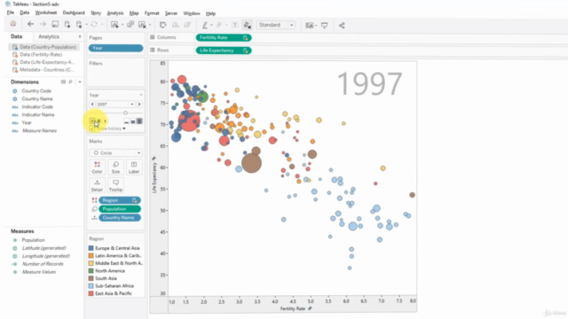Toggle the Fix Axes pin icon
The height and width of the screenshot is (319, 568).
pyautogui.click(x=247, y=25)
